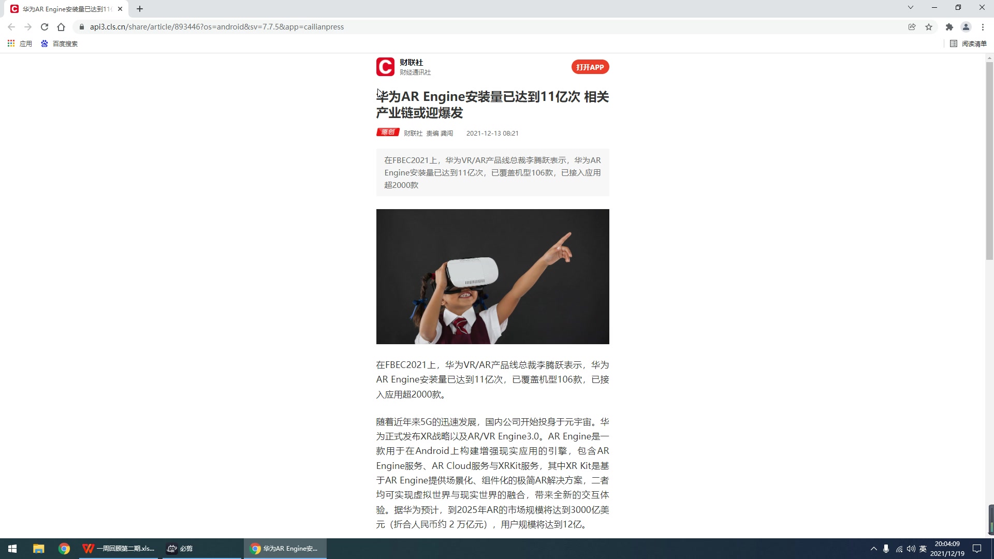Bookmark this page with the star icon

[x=929, y=27]
